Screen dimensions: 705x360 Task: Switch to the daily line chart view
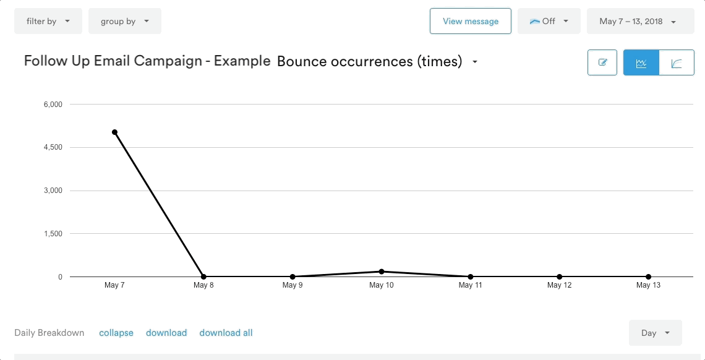[641, 62]
